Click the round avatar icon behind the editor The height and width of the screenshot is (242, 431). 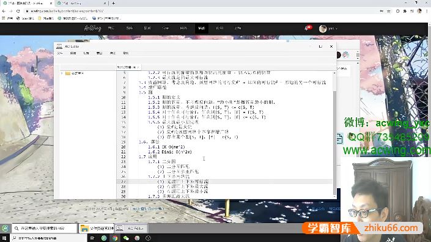[x=345, y=54]
